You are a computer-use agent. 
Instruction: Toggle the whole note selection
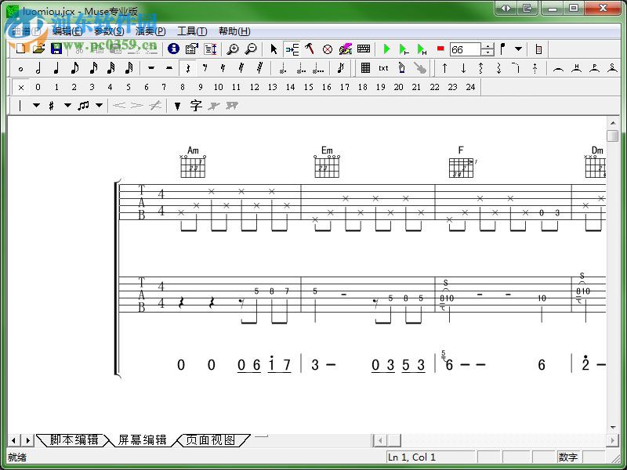point(20,69)
